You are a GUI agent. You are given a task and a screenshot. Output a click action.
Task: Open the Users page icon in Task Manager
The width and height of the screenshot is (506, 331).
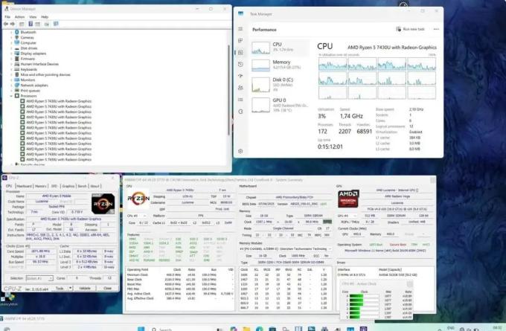click(240, 88)
